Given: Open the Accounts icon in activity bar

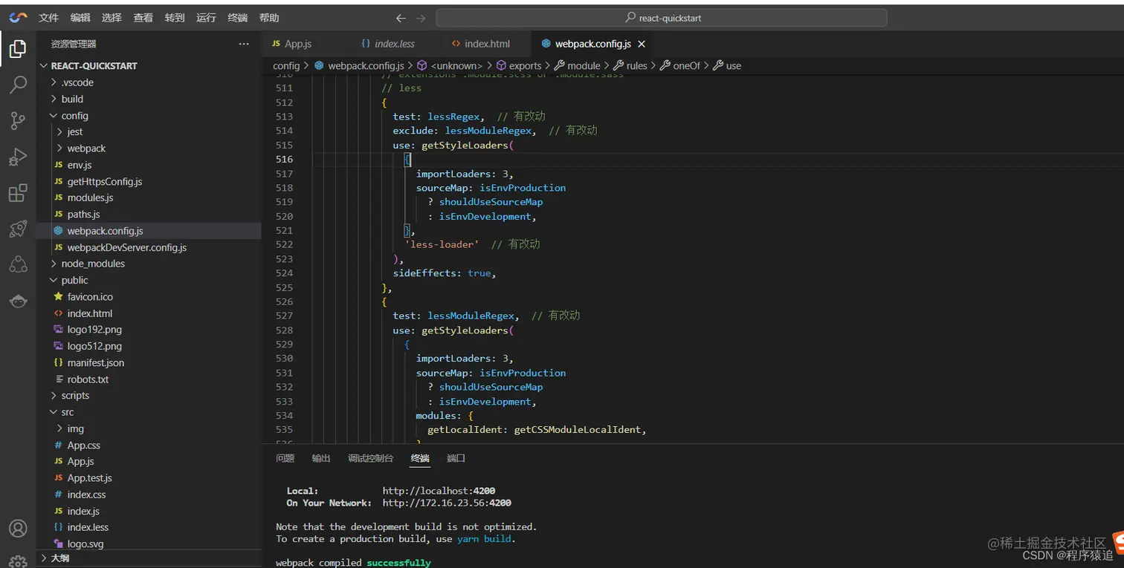Looking at the screenshot, I should (x=18, y=528).
